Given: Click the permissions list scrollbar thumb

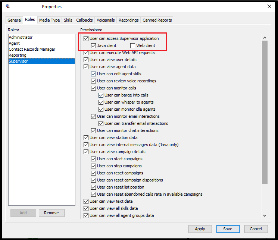Looking at the screenshot, I should click(265, 112).
